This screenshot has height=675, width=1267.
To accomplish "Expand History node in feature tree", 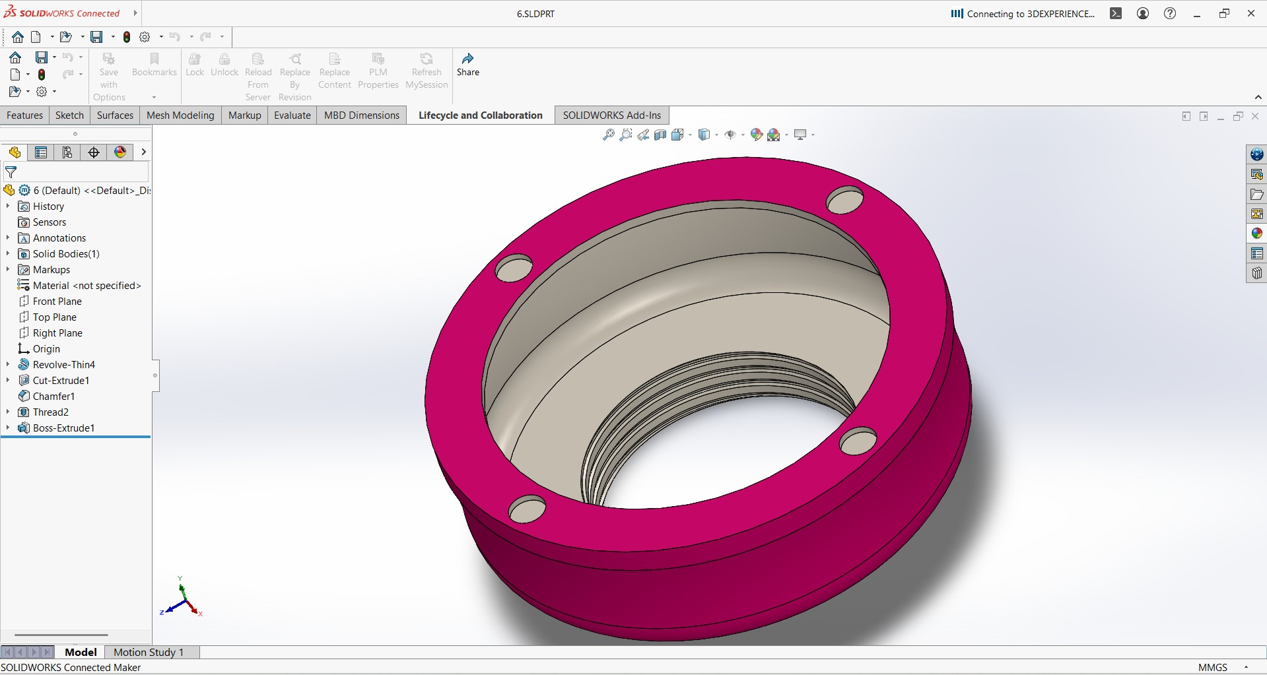I will [8, 206].
